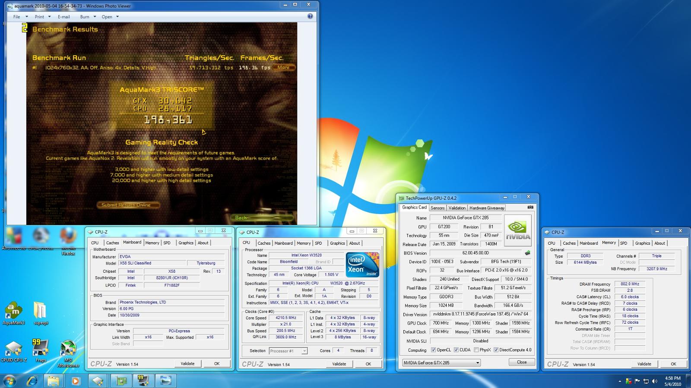Image resolution: width=691 pixels, height=388 pixels.
Task: Switch to Sensors tab in GPU-Z
Action: [437, 208]
